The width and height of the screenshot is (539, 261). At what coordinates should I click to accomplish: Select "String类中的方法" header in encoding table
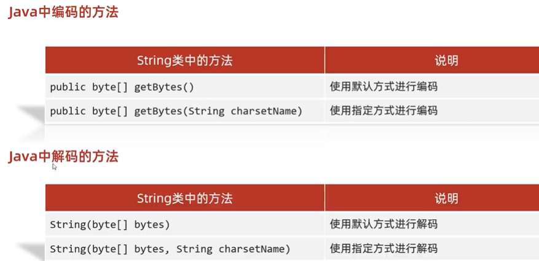(184, 60)
